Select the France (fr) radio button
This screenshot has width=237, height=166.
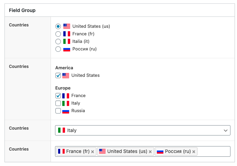(58, 34)
